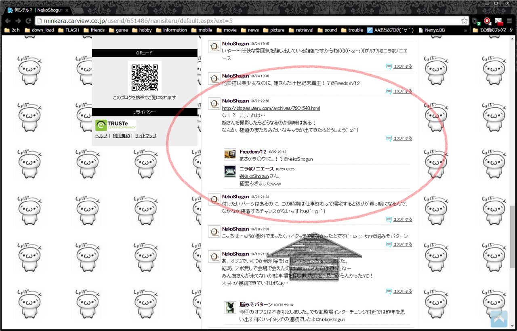This screenshot has width=517, height=331.
Task: Click the QR code image in sidebar
Action: [145, 77]
